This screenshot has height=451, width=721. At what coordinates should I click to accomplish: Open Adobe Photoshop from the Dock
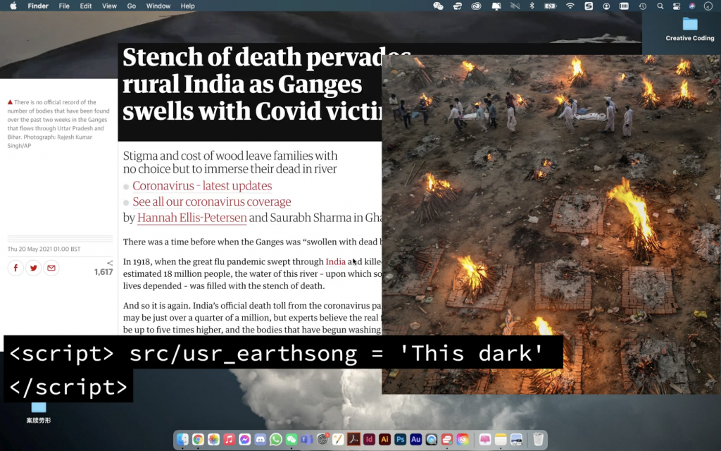(x=400, y=440)
